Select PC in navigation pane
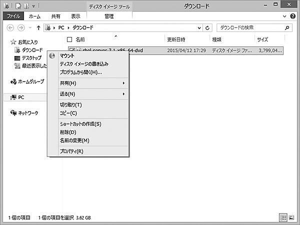The width and height of the screenshot is (300, 225). click(x=21, y=97)
